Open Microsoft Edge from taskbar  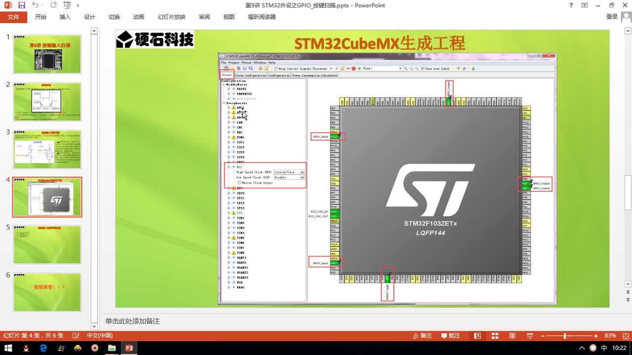pyautogui.click(x=43, y=348)
